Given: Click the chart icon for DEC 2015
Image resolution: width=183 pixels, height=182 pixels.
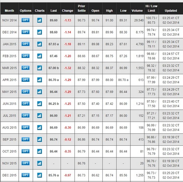Looking at the screenshot, I should [x=39, y=175].
